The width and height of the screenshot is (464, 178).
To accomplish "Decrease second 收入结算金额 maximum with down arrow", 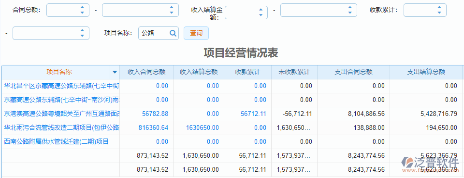I will point(350,13).
